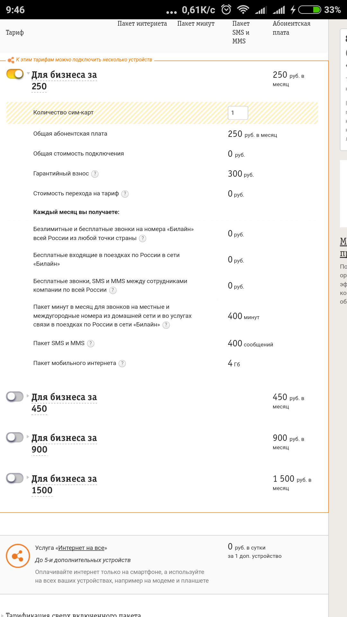
Task: Click help icon after minutes package description
Action: [x=166, y=325]
